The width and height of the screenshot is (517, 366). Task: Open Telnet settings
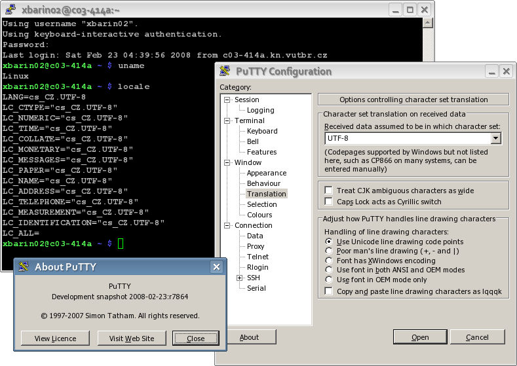coord(258,257)
